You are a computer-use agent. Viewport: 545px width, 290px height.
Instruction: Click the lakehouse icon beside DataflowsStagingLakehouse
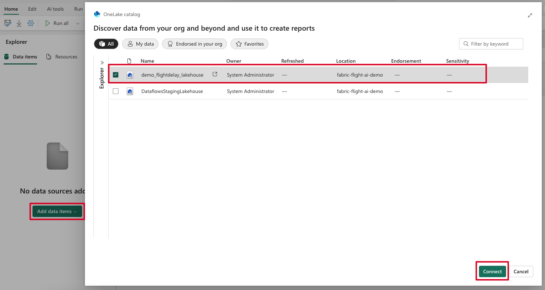tap(130, 91)
